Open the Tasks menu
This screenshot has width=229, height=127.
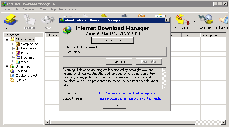click(x=7, y=9)
